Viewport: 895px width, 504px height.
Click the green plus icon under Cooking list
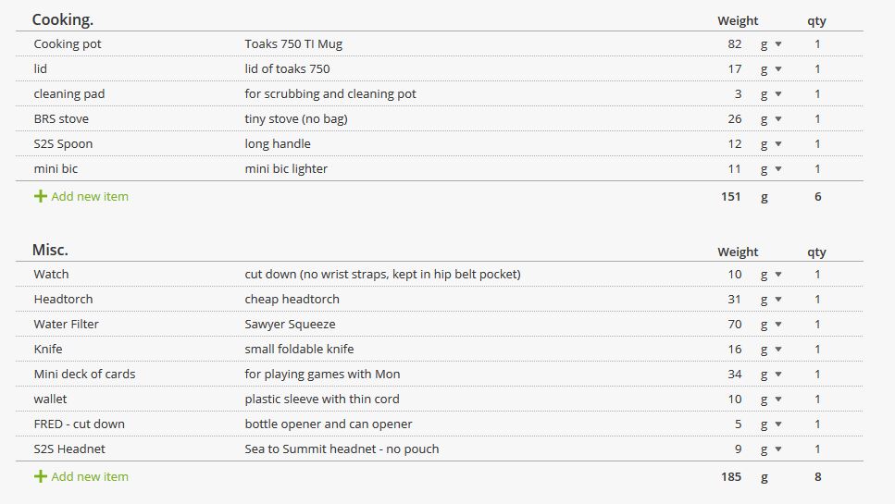click(40, 196)
